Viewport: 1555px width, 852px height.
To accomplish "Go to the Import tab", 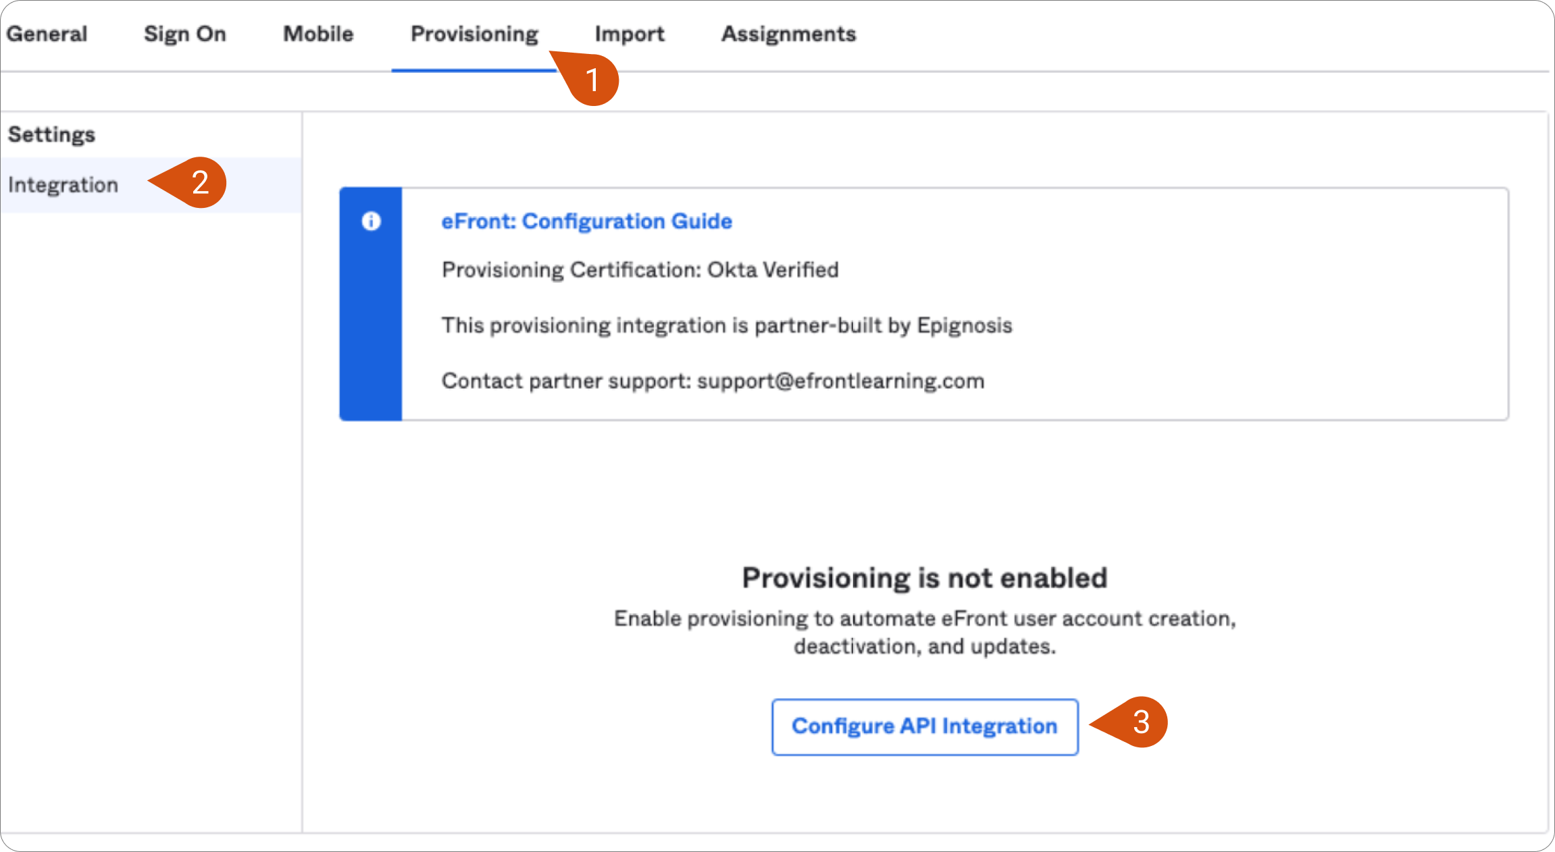I will (630, 34).
